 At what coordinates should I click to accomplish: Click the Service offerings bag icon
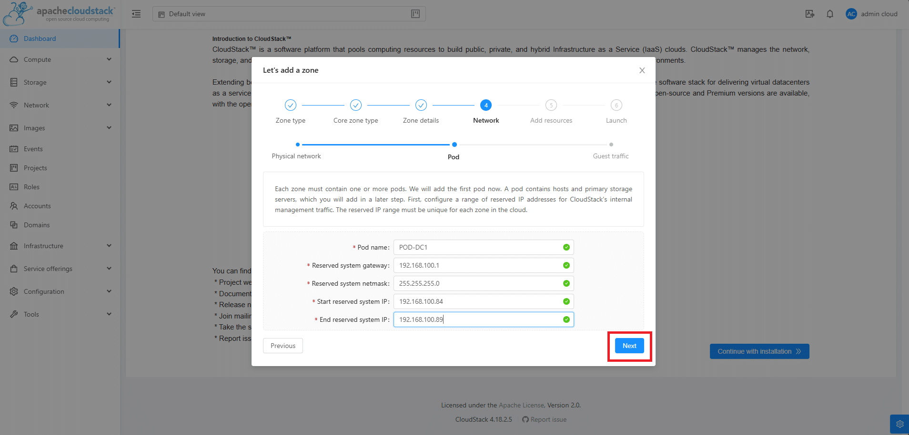[x=14, y=269]
